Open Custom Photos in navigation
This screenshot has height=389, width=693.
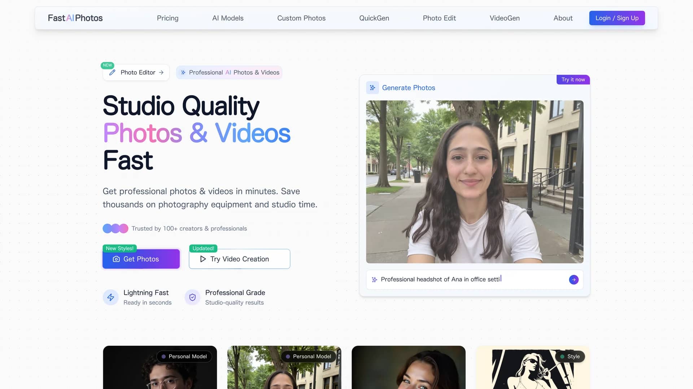[301, 18]
